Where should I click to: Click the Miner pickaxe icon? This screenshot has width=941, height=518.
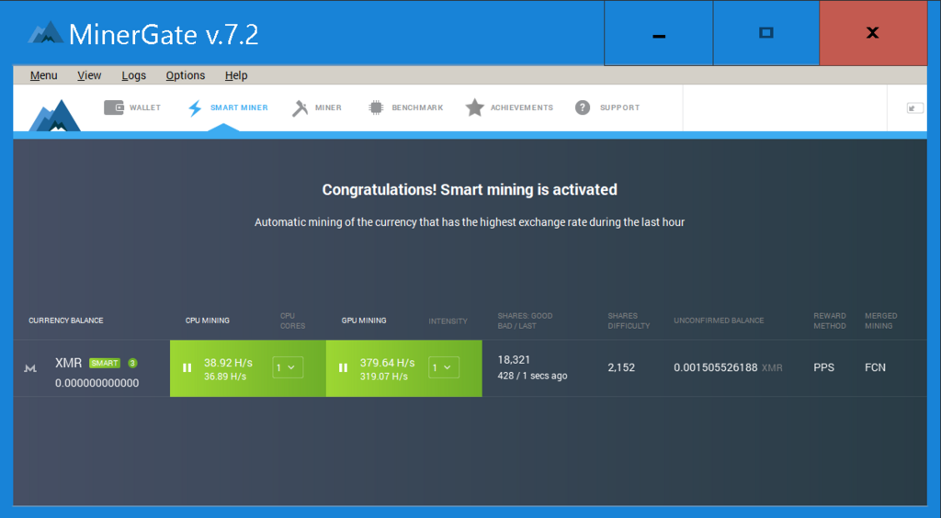(x=300, y=108)
